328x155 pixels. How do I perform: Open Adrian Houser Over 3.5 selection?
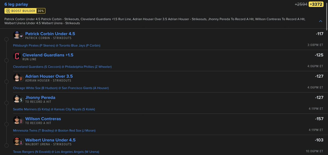coord(49,76)
